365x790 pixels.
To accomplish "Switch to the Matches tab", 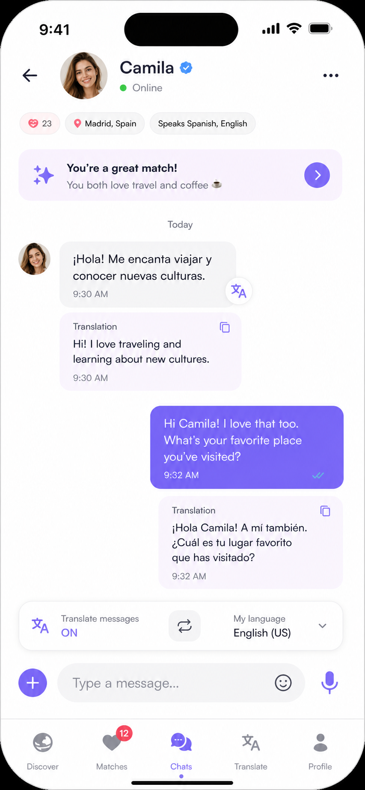I will (x=112, y=749).
